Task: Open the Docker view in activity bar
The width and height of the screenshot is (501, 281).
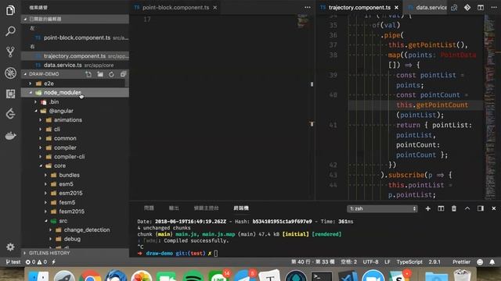Action: 10,135
